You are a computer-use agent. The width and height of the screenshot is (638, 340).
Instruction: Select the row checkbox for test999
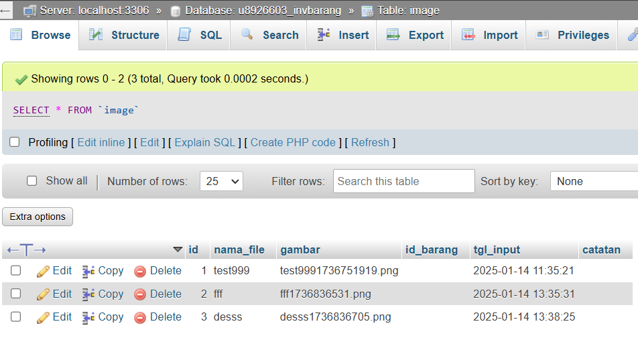coord(16,271)
